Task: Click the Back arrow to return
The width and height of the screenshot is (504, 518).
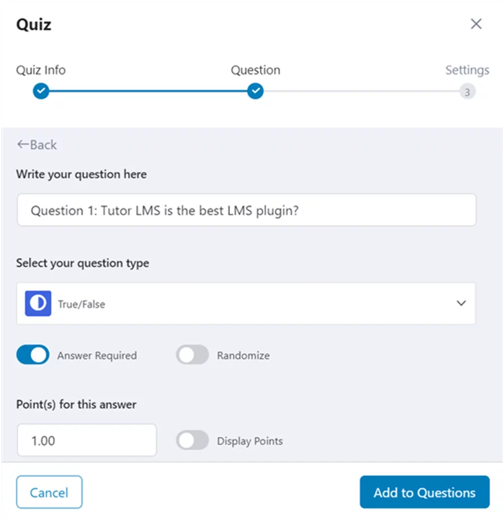Action: pos(23,145)
